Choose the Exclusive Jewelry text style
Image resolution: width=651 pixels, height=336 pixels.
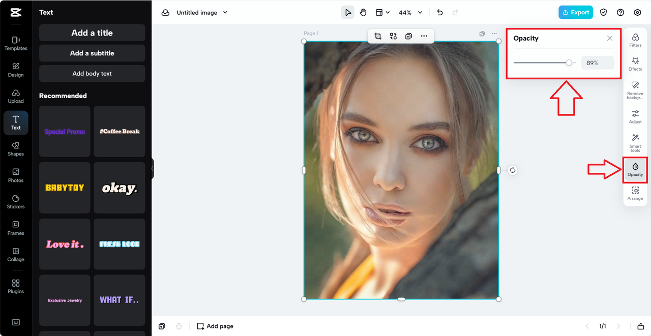pos(65,300)
